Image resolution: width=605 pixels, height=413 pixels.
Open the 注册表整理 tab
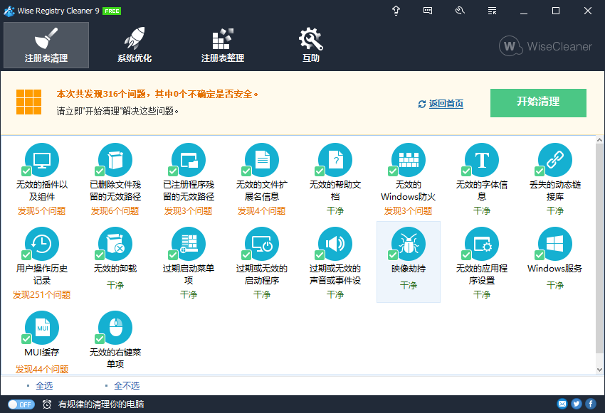[x=223, y=45]
